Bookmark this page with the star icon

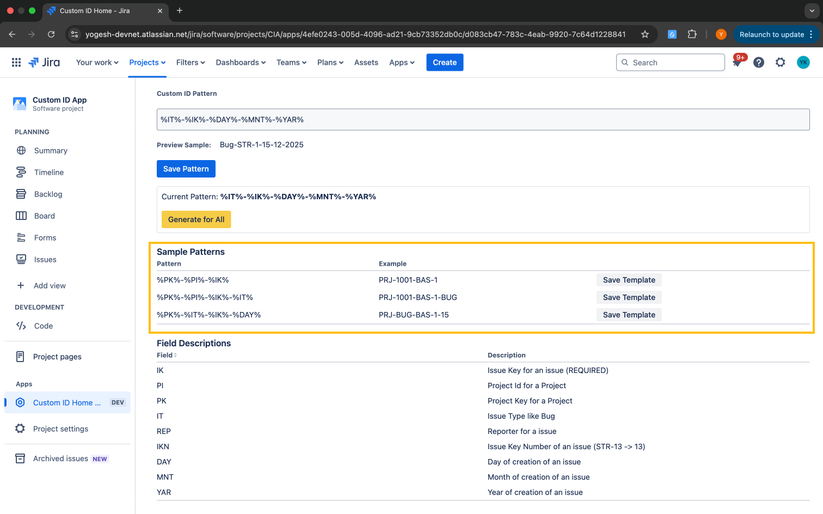(645, 34)
